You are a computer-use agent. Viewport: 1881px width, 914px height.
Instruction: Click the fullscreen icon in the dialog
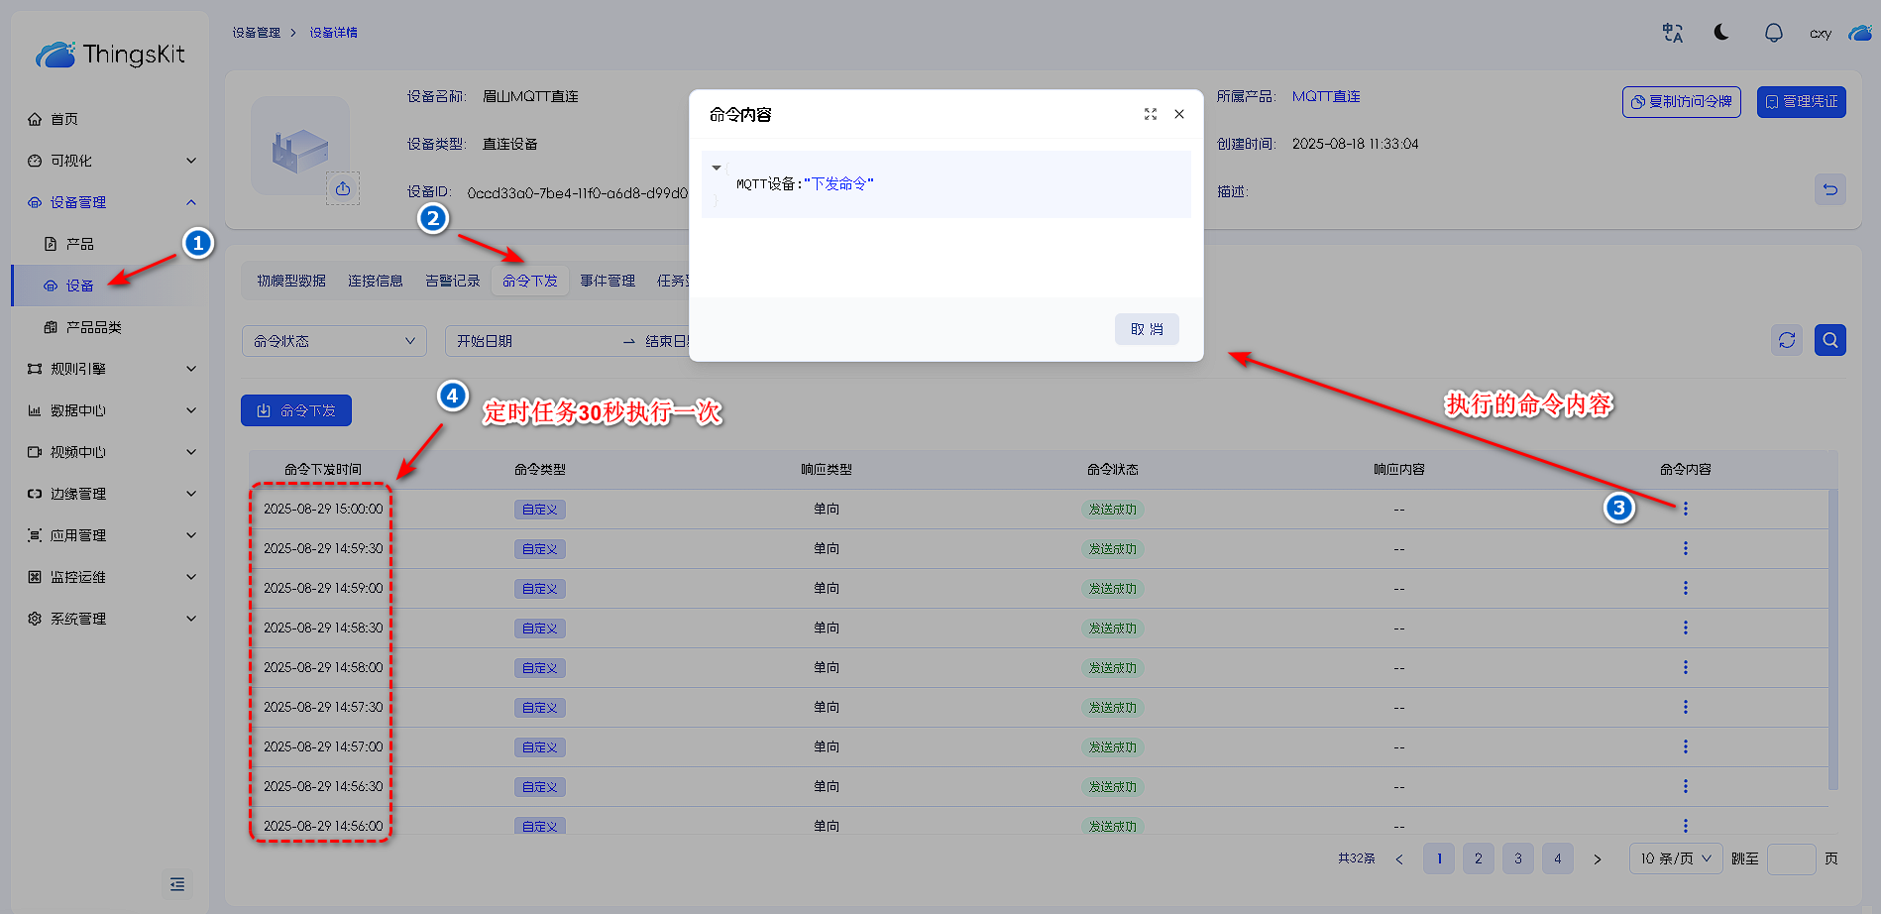[1150, 114]
